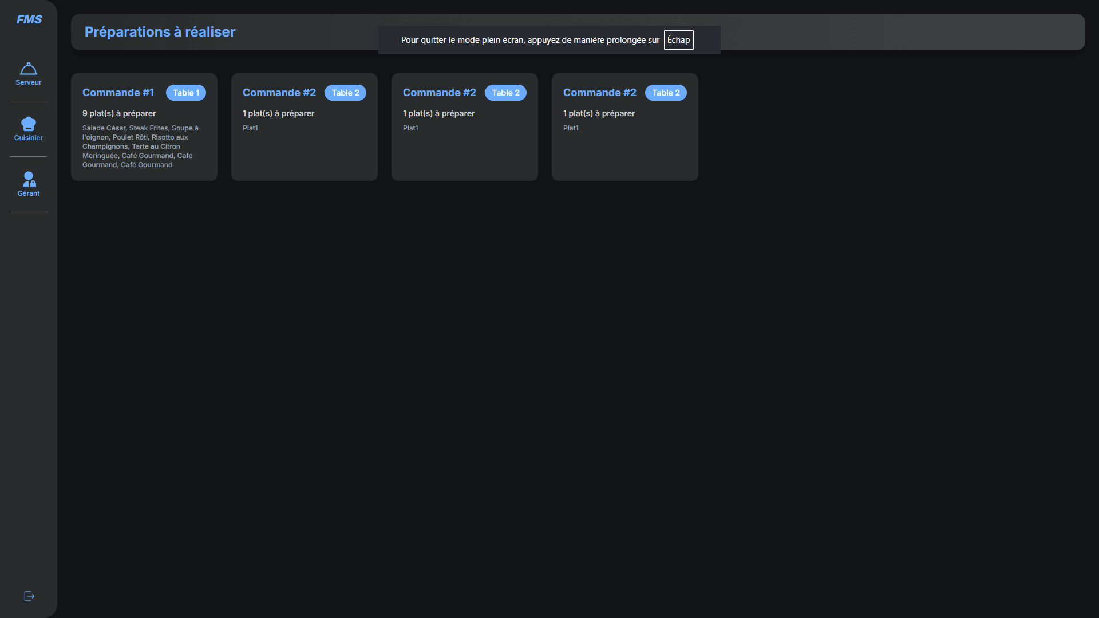Viewport: 1099px width, 618px height.
Task: Click the Échap key hint
Action: [679, 40]
